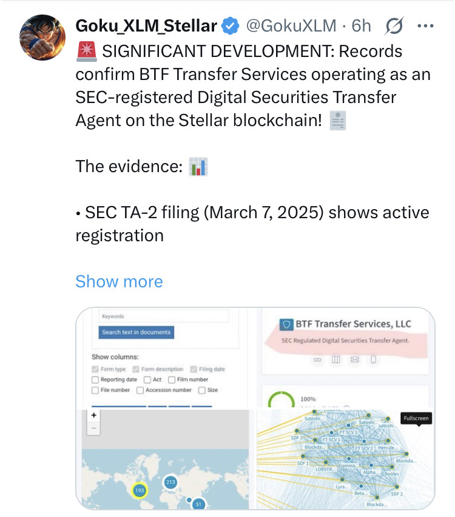Zoom out on the map with minus button
Image resolution: width=455 pixels, height=517 pixels.
point(94,428)
